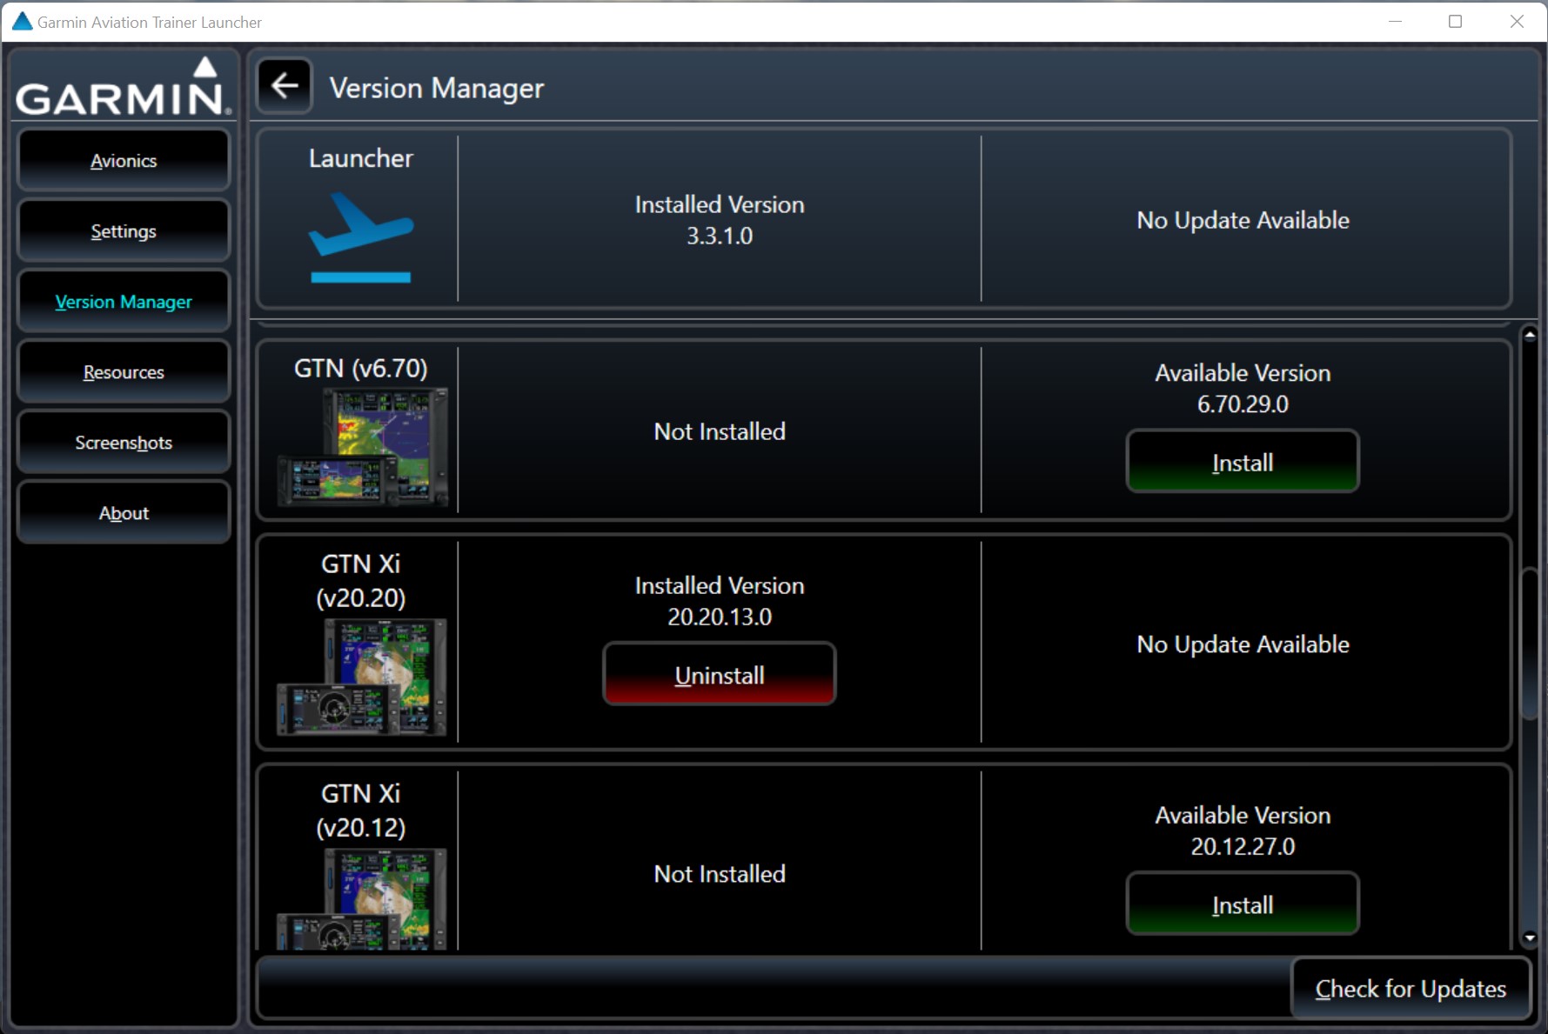Click the 'Launcher' label above airplane

[x=361, y=158]
